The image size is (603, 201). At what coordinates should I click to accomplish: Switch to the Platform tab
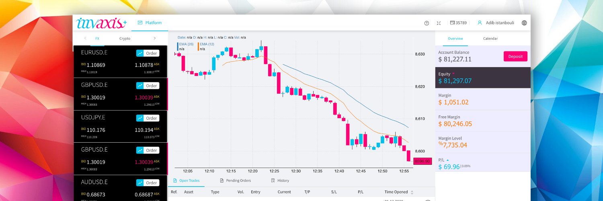[150, 23]
